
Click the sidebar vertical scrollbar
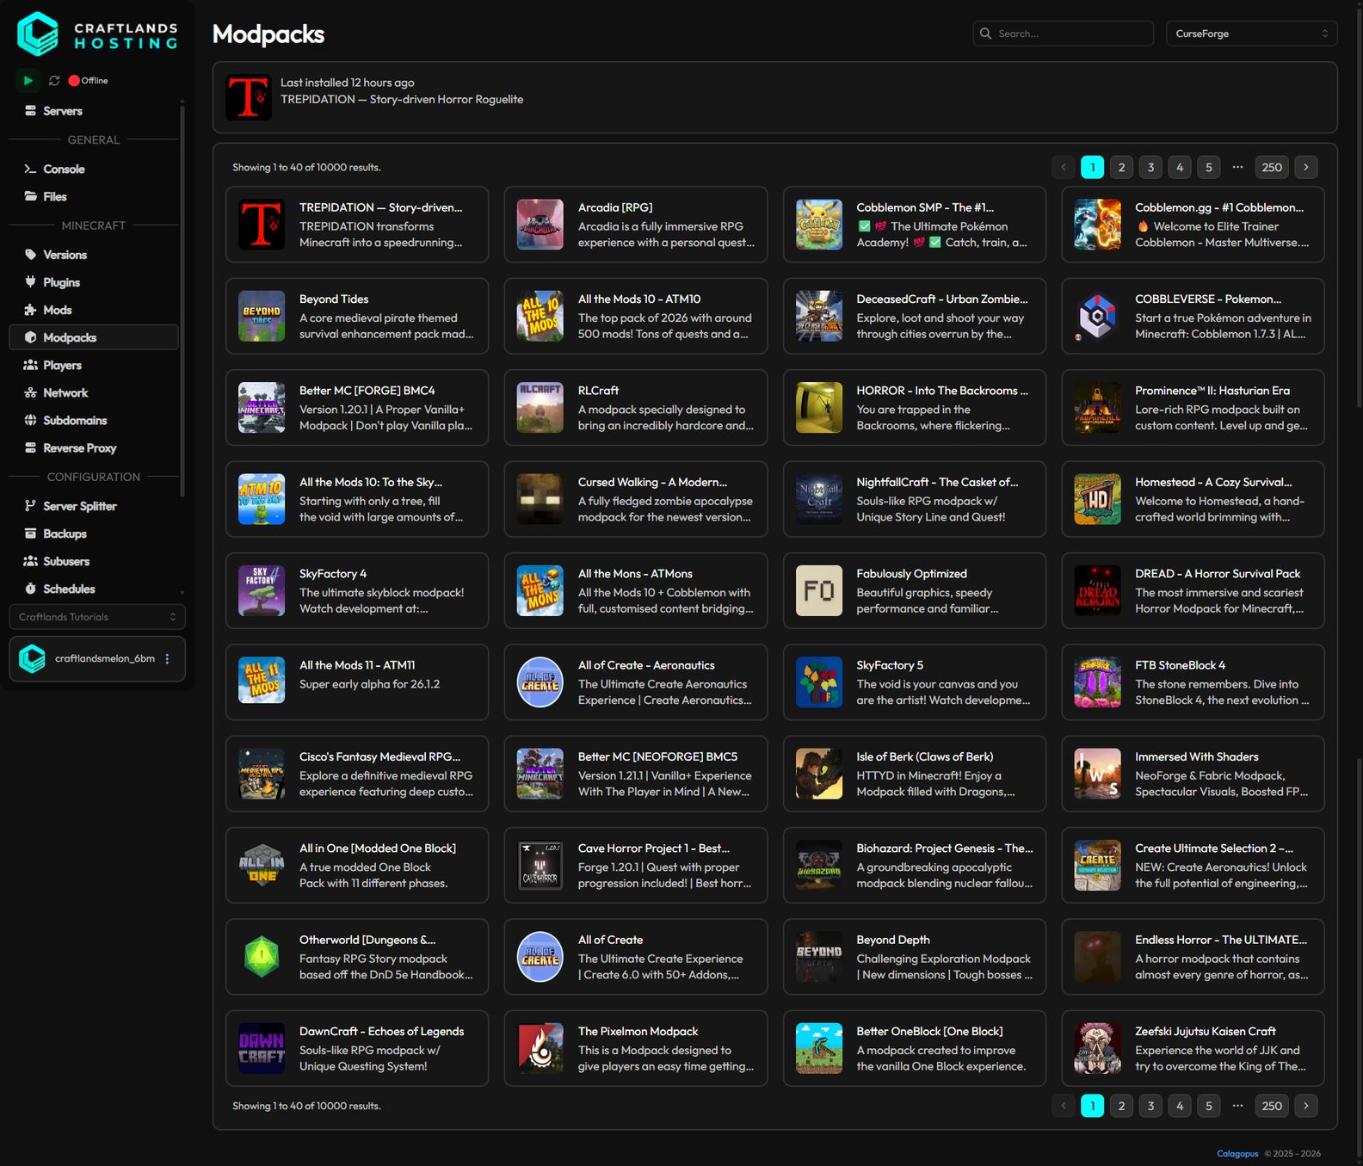(x=182, y=301)
